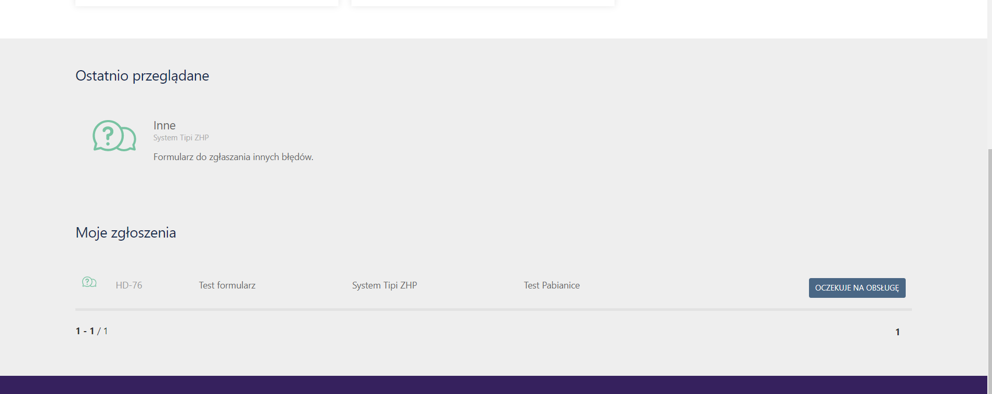Click the bold '1 - 1' range indicator
Screen dimensions: 992x394
pyautogui.click(x=85, y=331)
